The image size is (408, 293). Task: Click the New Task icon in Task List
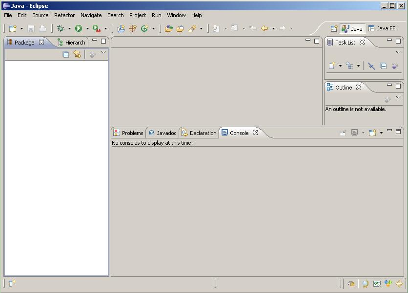(332, 66)
